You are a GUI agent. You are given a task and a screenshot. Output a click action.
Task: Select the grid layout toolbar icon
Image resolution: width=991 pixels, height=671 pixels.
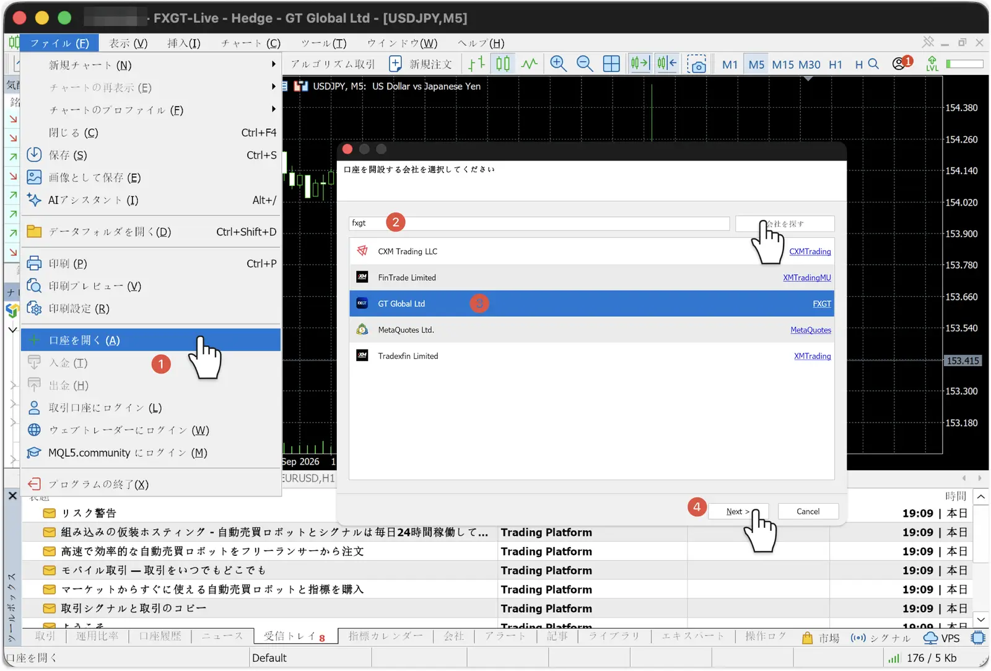coord(611,64)
